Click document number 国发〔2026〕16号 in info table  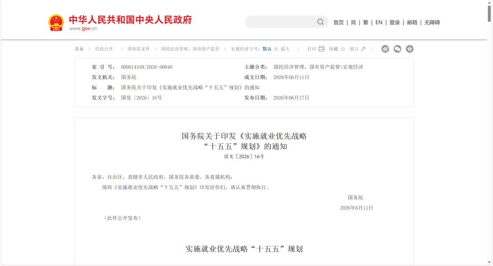[141, 98]
